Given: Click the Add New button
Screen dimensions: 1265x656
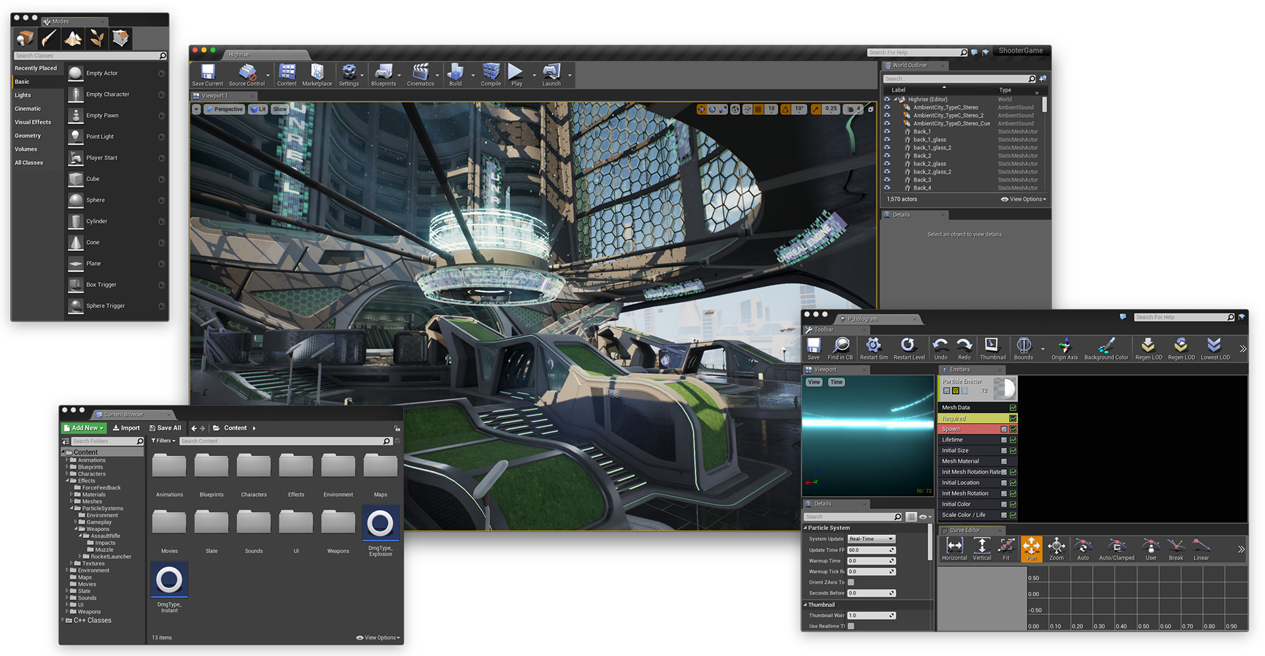Looking at the screenshot, I should click(84, 428).
